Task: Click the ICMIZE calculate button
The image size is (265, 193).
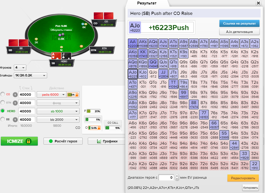Action: pos(19,141)
